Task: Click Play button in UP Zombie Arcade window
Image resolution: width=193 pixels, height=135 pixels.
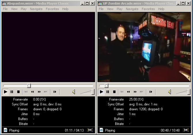Action: pyautogui.click(x=101, y=92)
